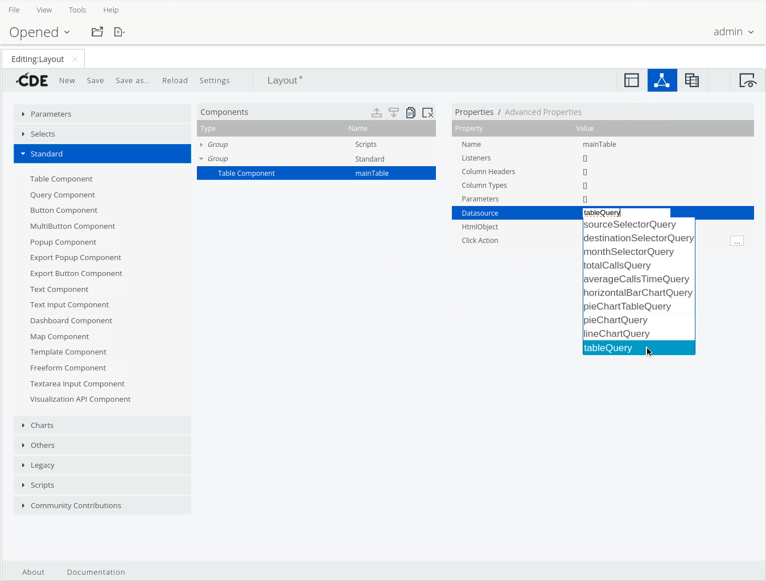This screenshot has width=766, height=581.
Task: Click the dashboard Preview eye icon
Action: pos(747,80)
